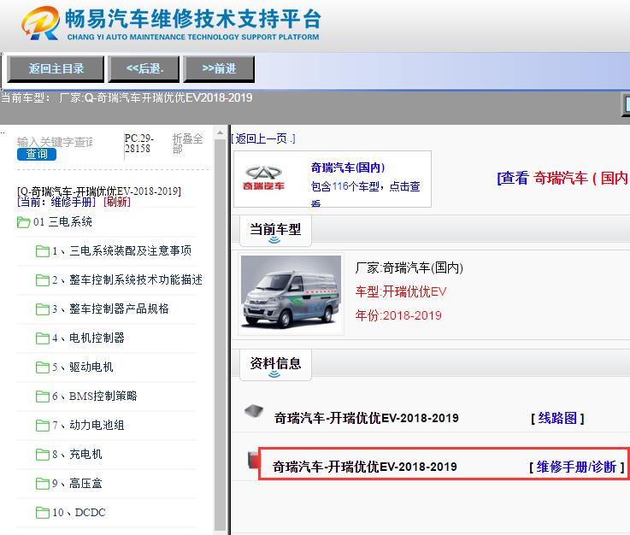The image size is (630, 535).
Task: Expand 01 三电系统 tree node
Action: click(x=62, y=221)
